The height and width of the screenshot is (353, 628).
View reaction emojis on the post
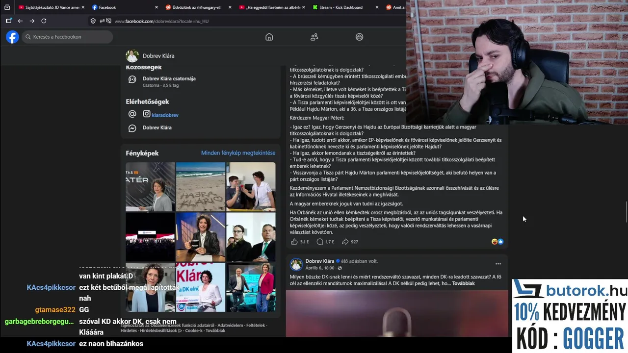coord(497,242)
